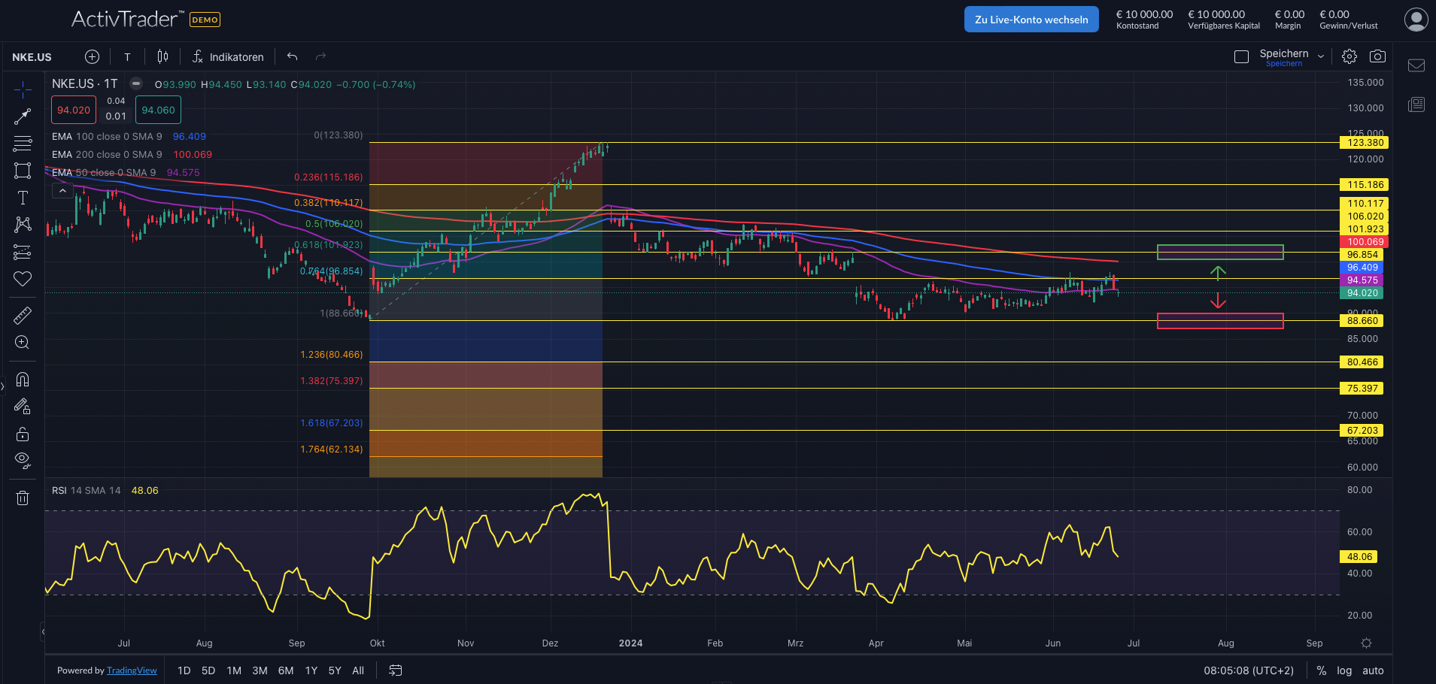Add to favorites with heart icon
Image resolution: width=1436 pixels, height=684 pixels.
coord(23,279)
